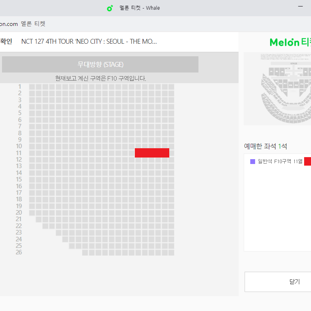
Task: Click the 일반석 F10구역 11열 seat entry
Action: tap(281, 162)
